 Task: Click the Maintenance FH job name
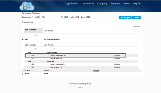pos(56,67)
